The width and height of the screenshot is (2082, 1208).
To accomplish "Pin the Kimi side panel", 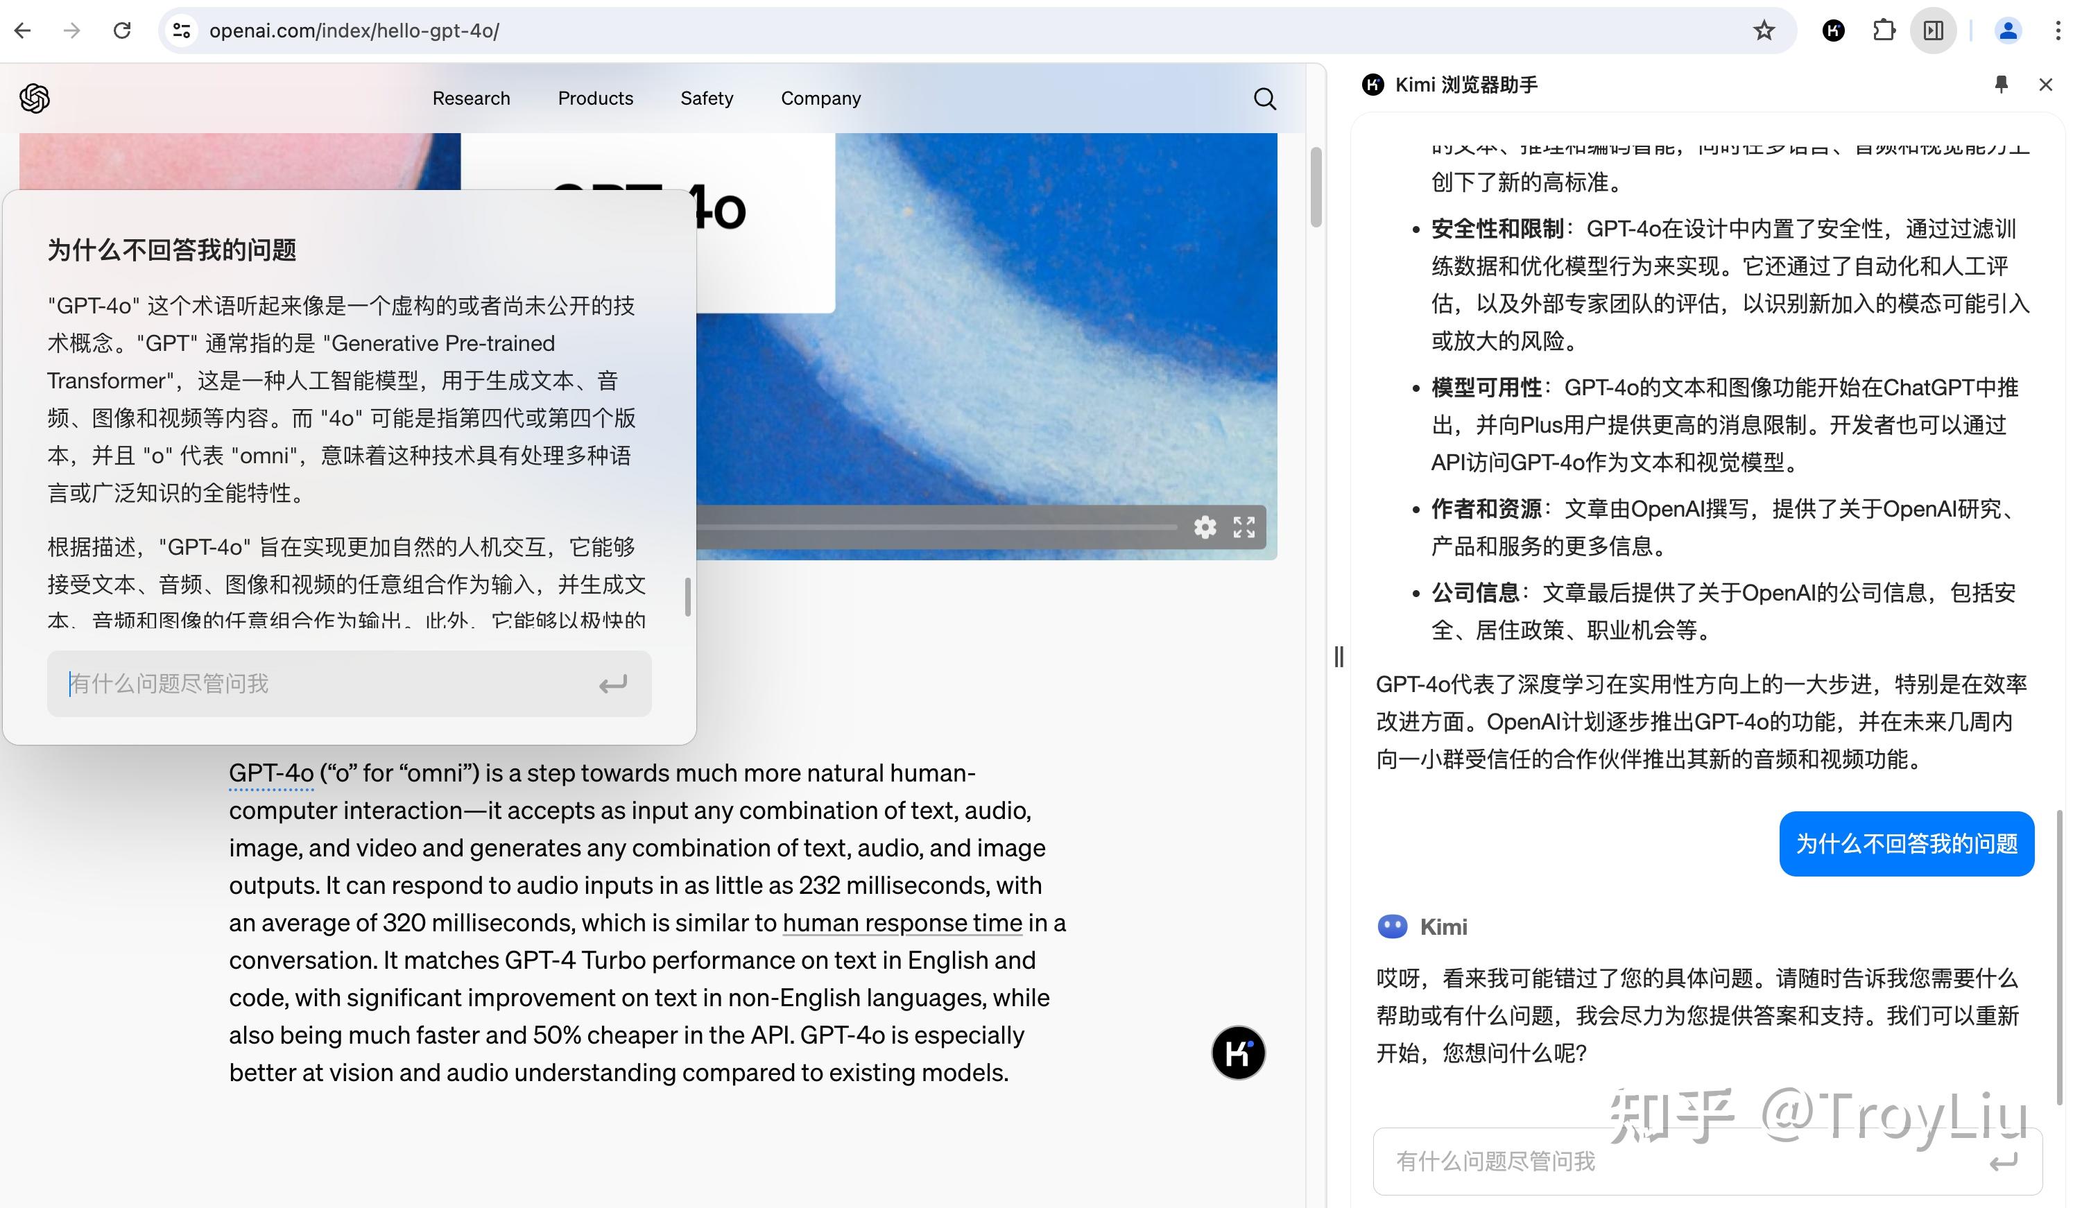I will coord(2001,85).
